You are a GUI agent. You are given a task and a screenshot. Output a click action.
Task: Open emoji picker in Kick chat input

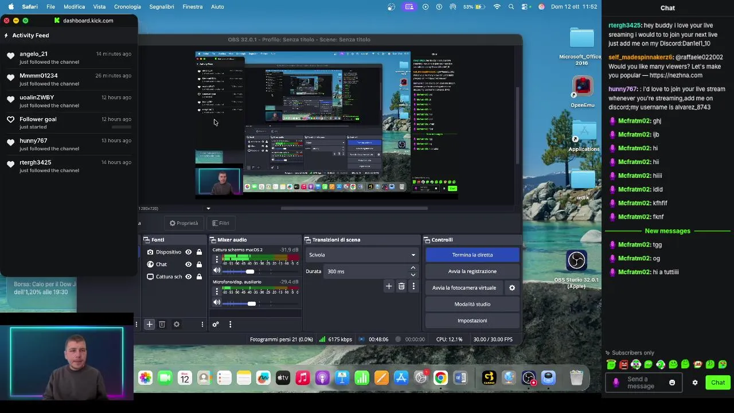point(672,383)
